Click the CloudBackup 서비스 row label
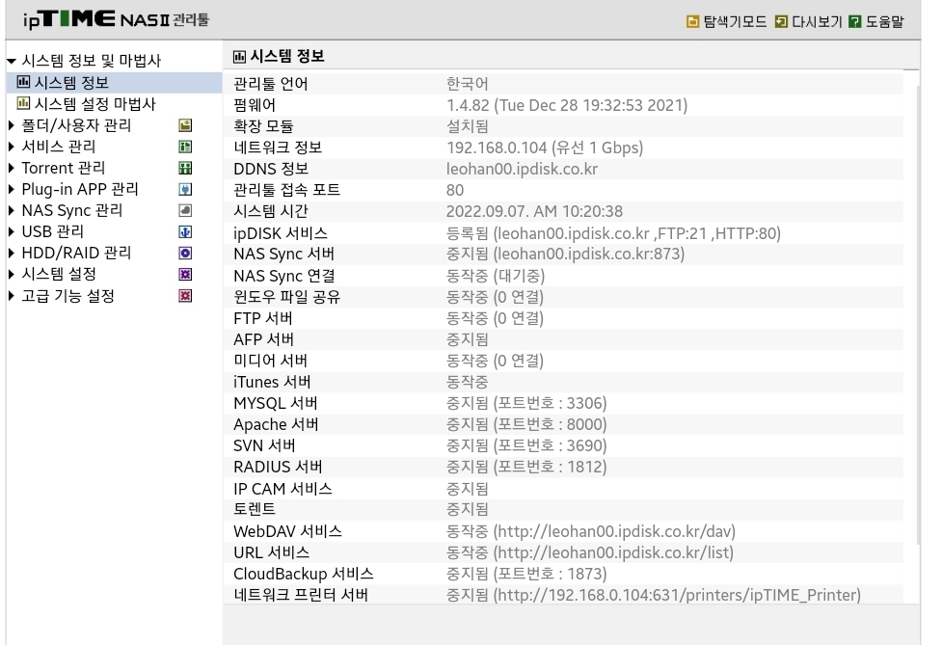This screenshot has width=942, height=645. point(304,574)
